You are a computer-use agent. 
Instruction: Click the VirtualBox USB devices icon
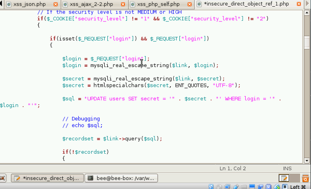click(x=236, y=187)
